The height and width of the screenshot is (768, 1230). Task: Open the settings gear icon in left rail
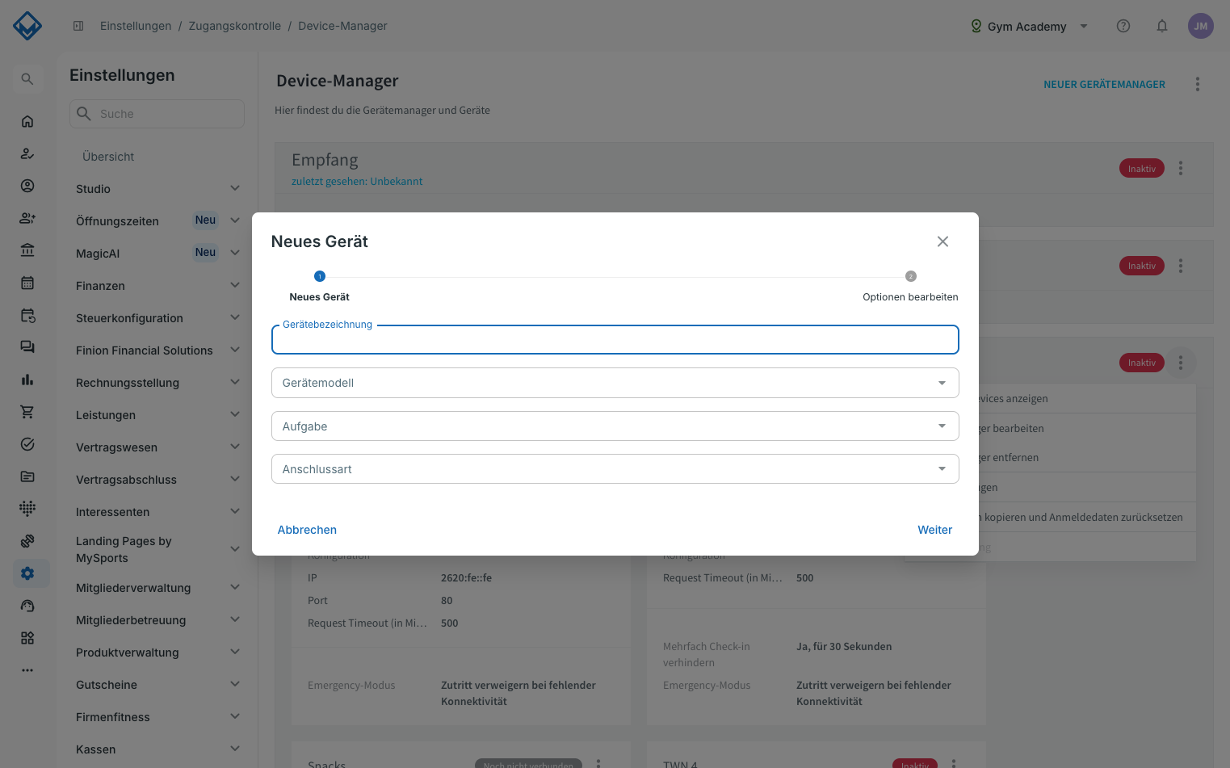pyautogui.click(x=27, y=573)
